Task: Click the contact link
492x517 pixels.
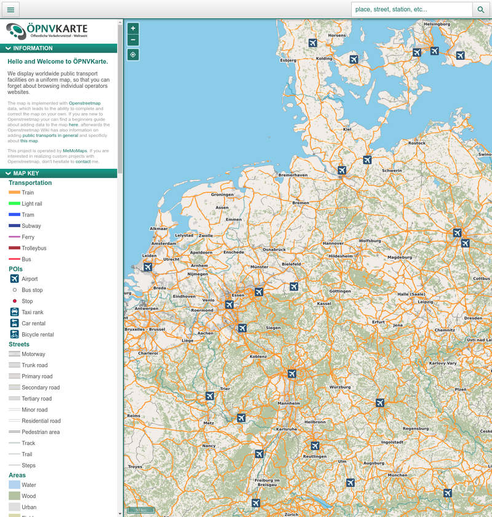Action: point(82,161)
